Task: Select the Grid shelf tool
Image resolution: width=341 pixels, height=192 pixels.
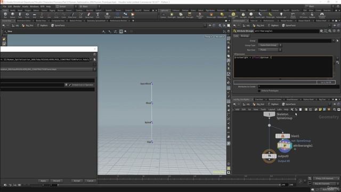Action: (x=35, y=15)
